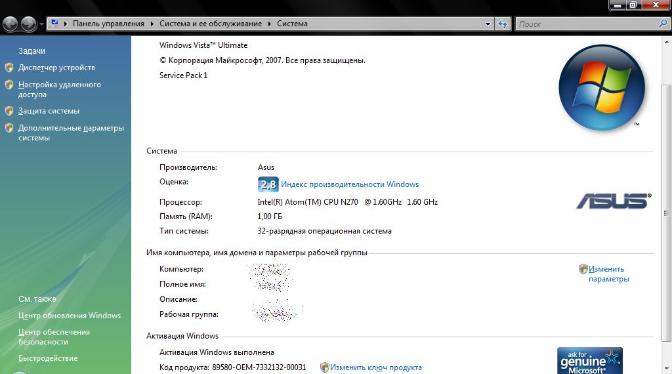
Task: Open recent pages dropdown next to Forward button
Action: (41, 24)
